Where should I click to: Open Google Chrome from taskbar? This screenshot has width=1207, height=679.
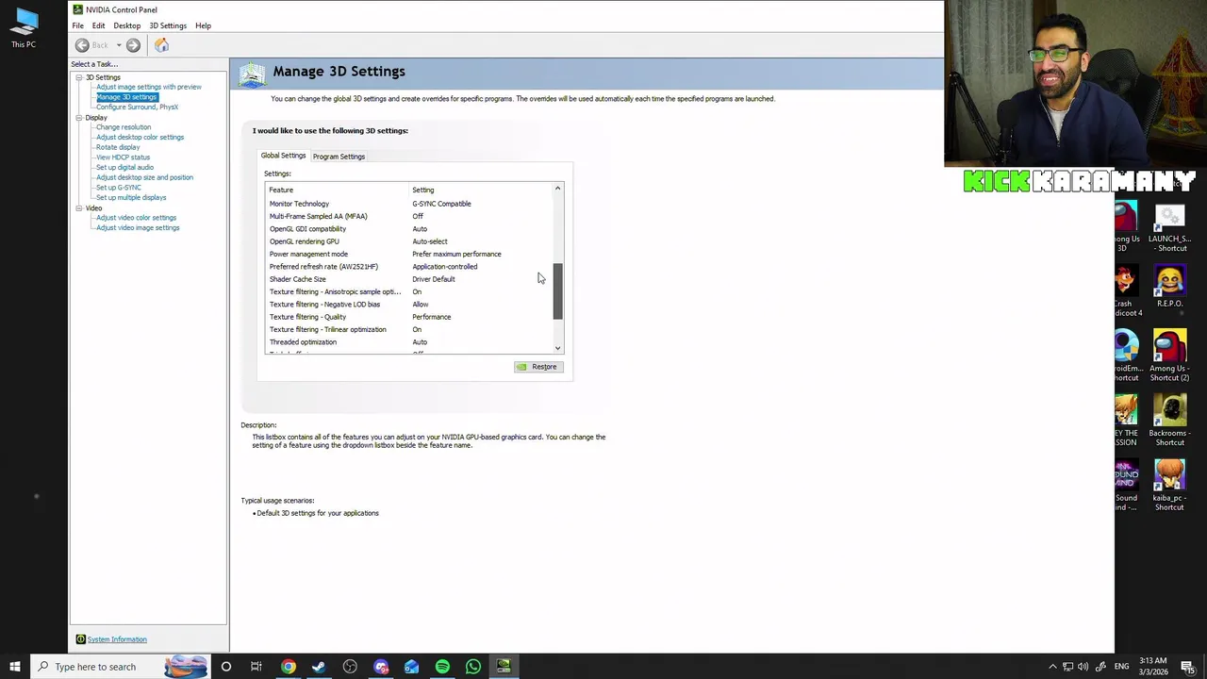tap(289, 667)
